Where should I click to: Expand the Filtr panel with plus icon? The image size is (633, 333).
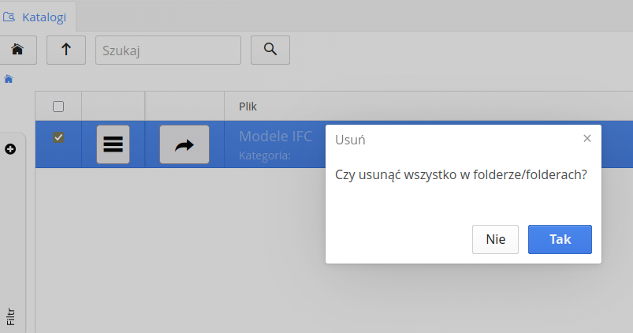[10, 148]
